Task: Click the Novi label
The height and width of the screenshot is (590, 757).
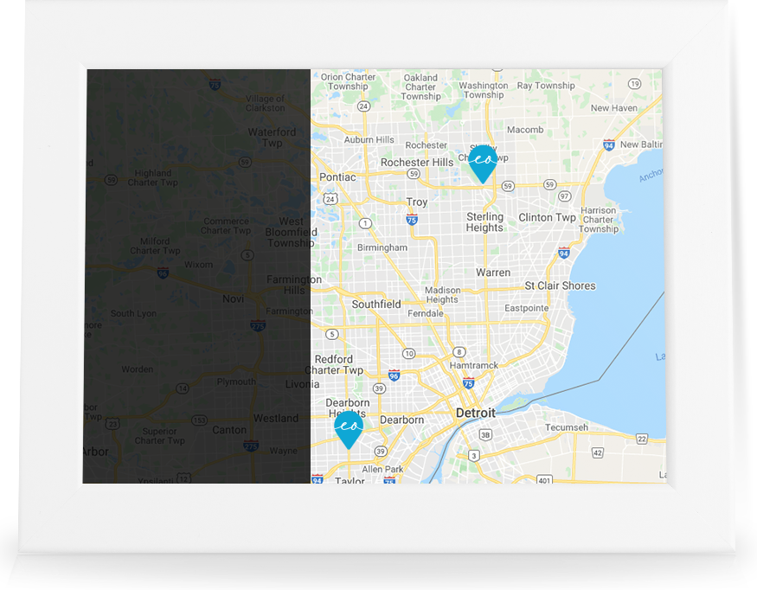Action: click(x=234, y=298)
